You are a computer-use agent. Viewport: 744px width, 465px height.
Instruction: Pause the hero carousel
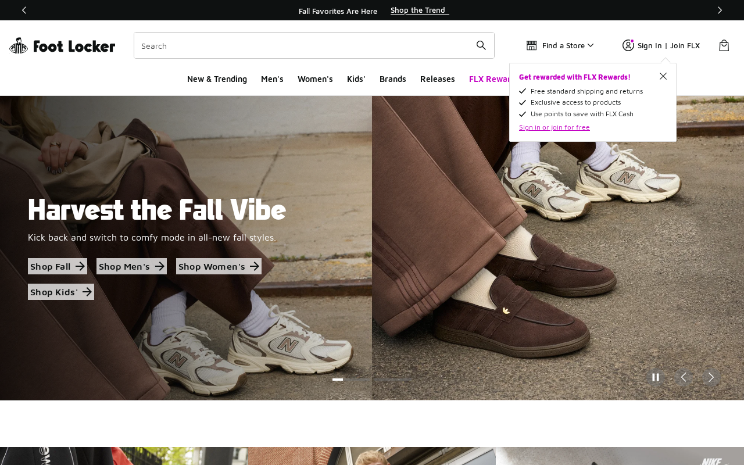pyautogui.click(x=656, y=377)
